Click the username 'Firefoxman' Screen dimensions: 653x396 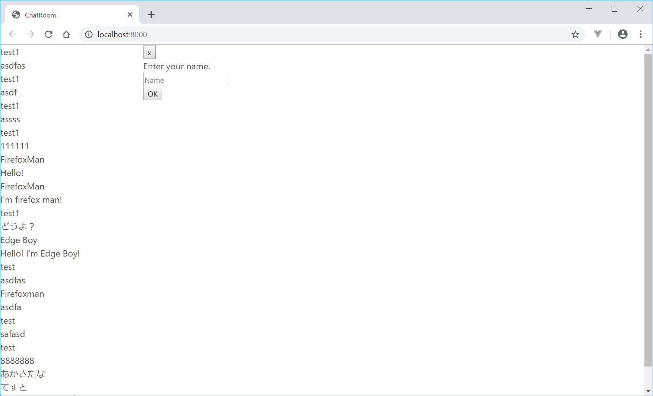click(22, 294)
